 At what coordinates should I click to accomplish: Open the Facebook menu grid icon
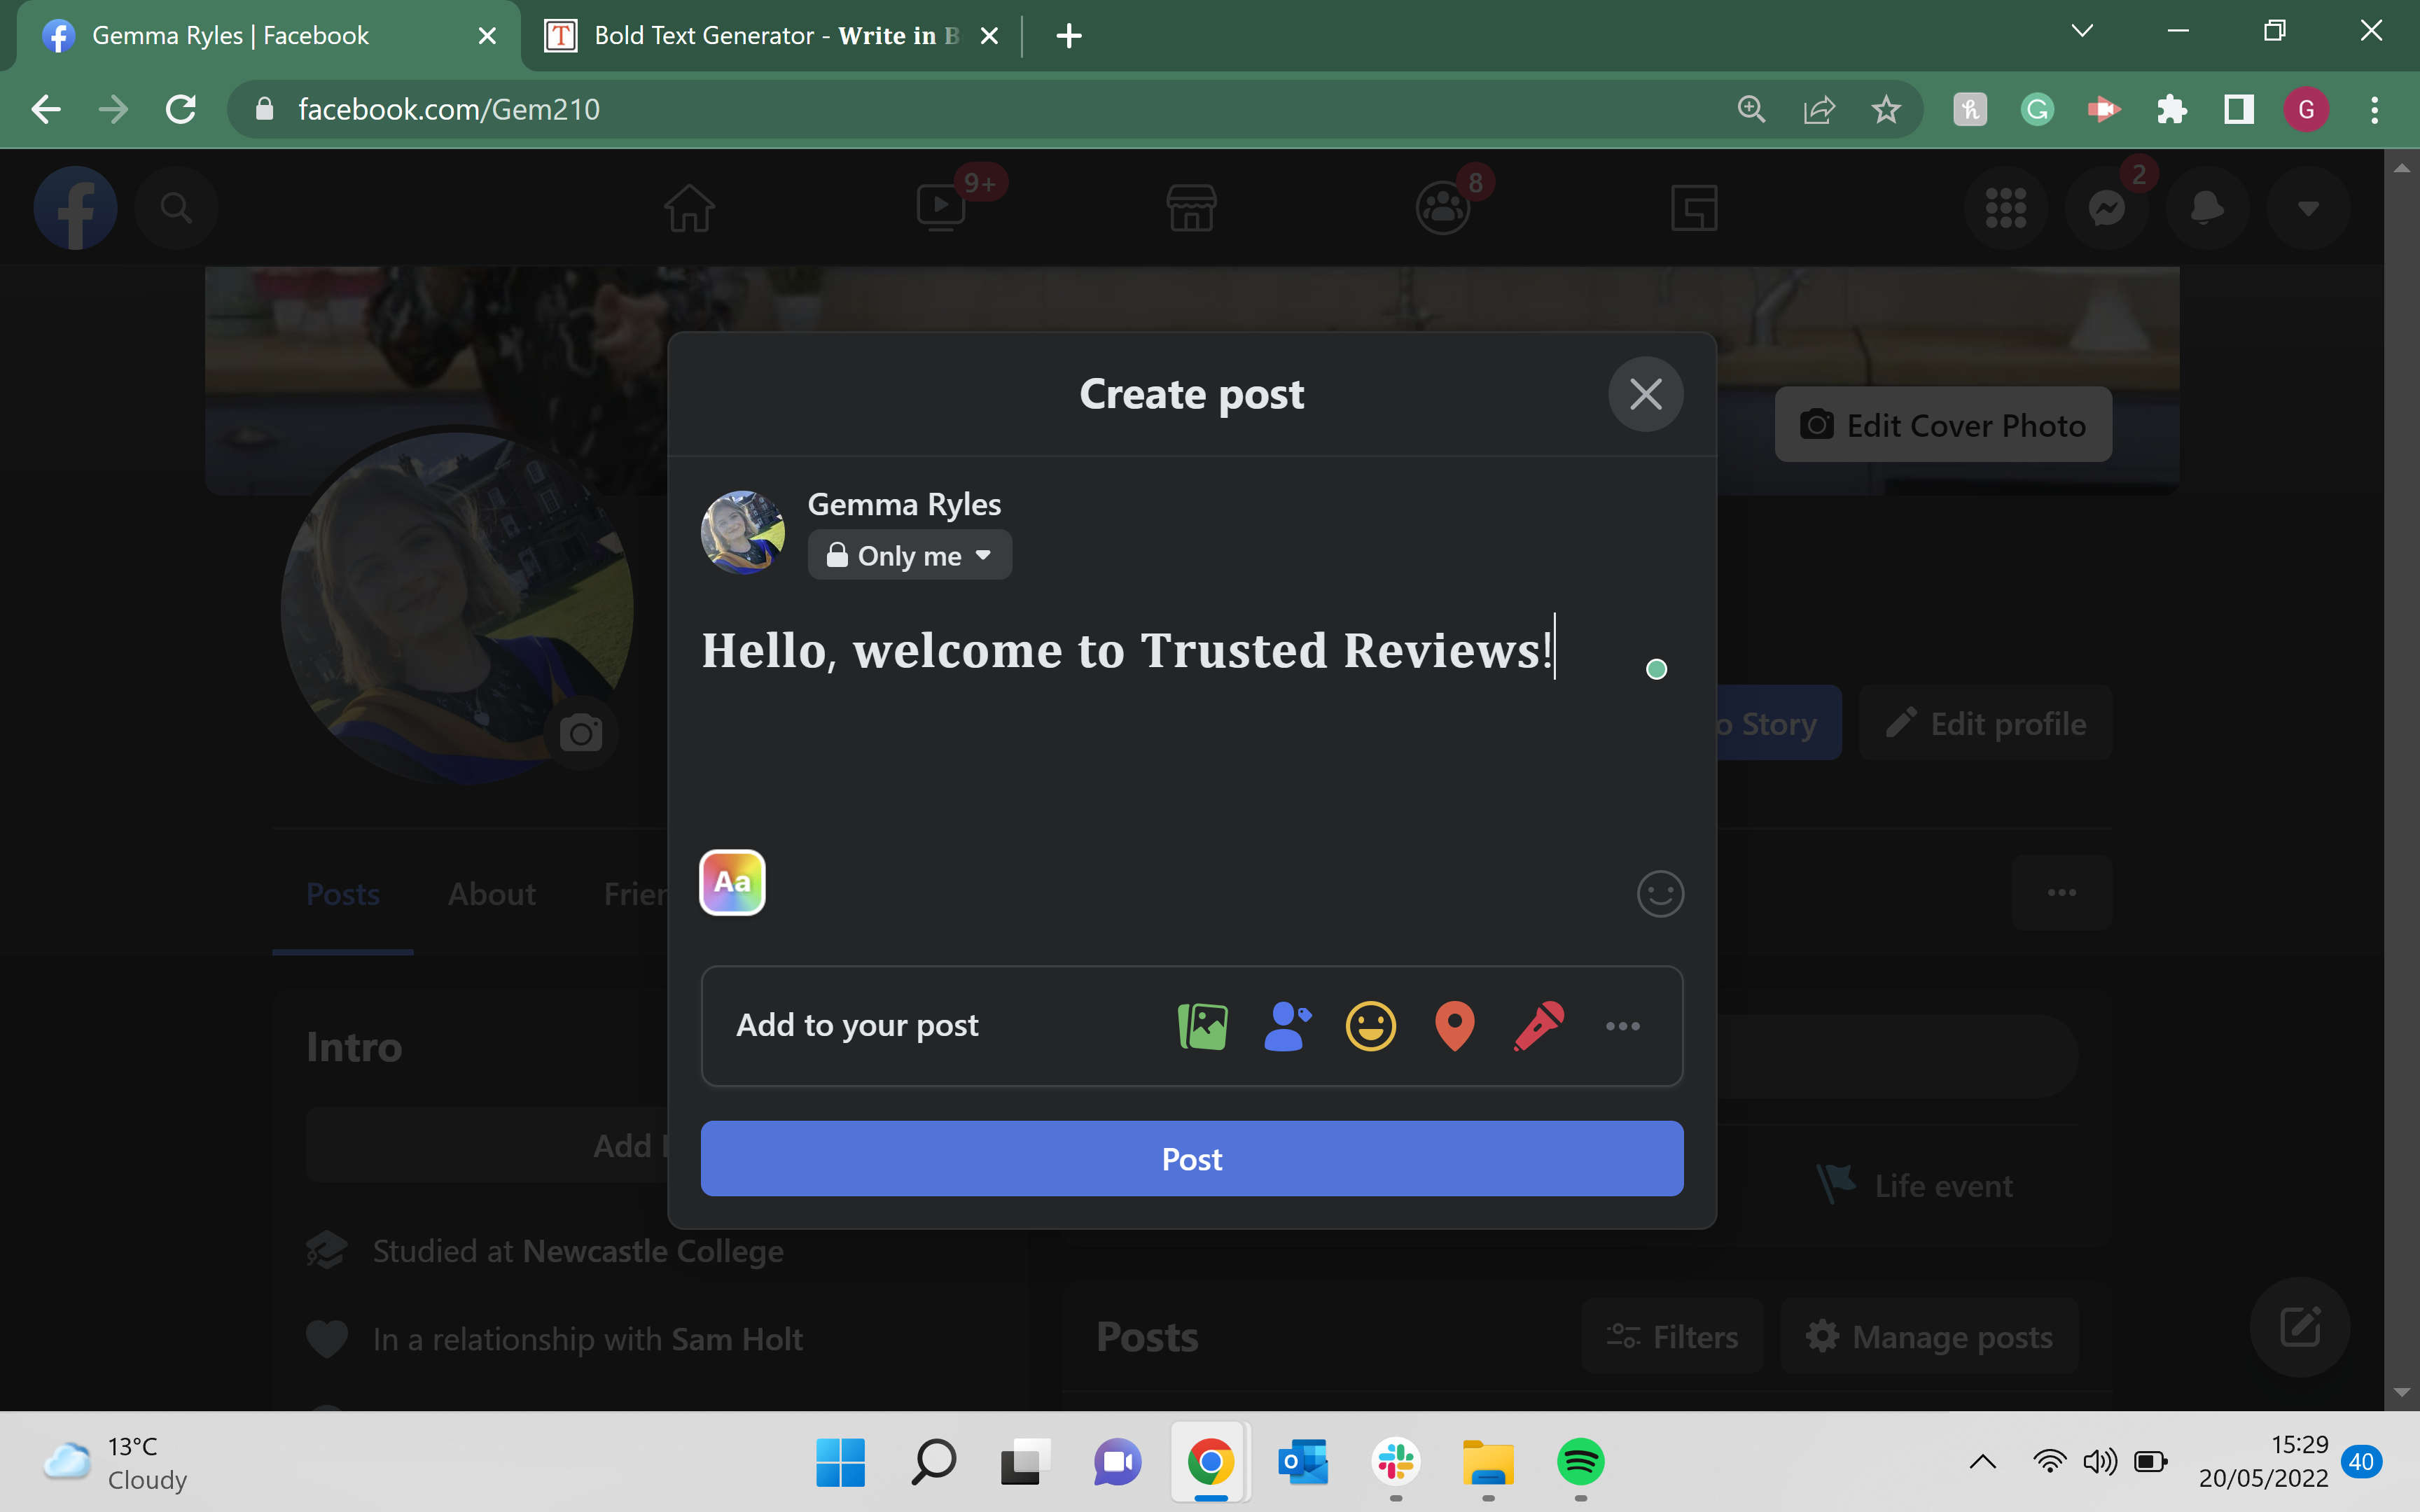coord(2006,208)
